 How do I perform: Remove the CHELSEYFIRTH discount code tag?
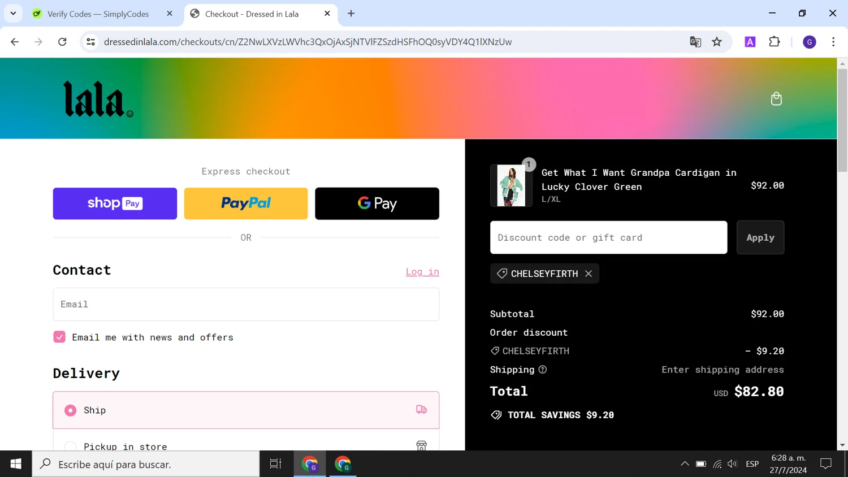point(589,274)
